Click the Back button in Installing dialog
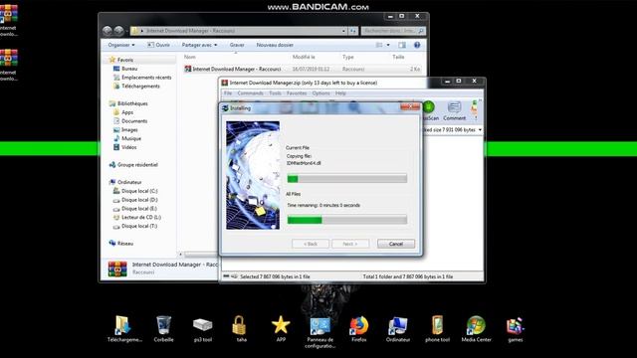637x358 pixels. click(311, 244)
